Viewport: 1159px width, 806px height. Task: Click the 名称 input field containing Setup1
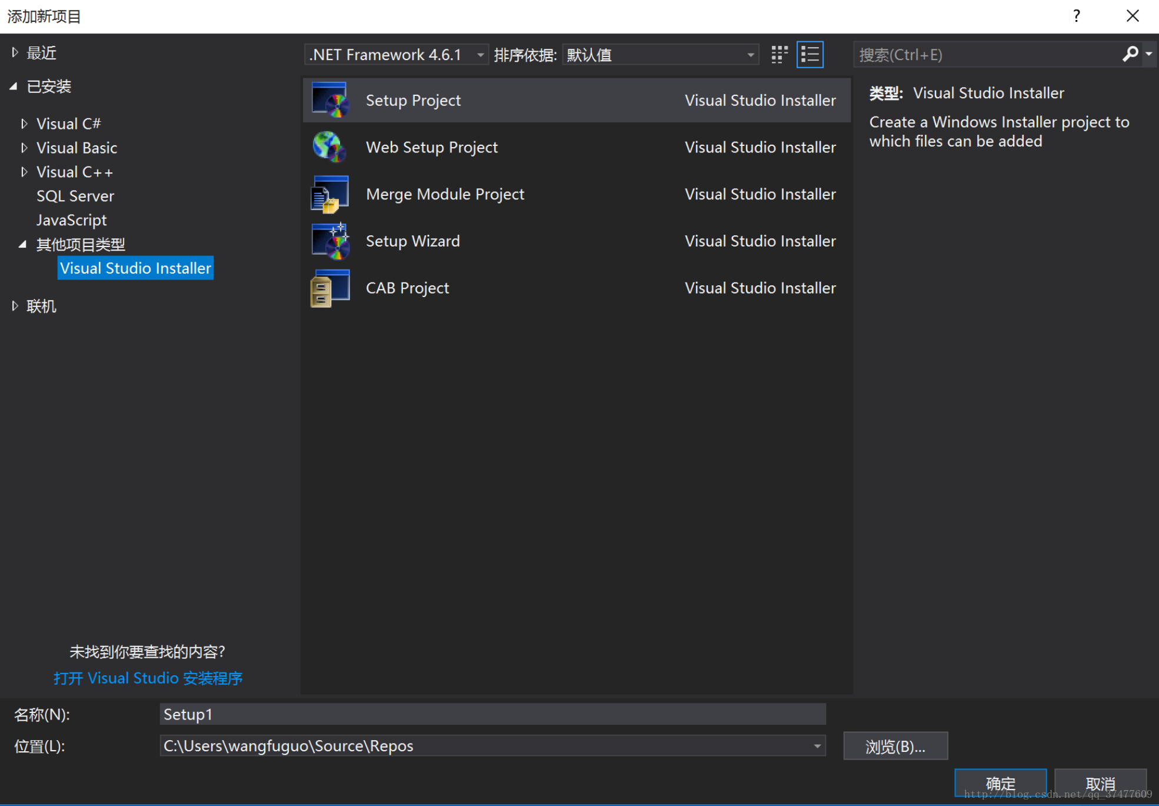tap(493, 714)
